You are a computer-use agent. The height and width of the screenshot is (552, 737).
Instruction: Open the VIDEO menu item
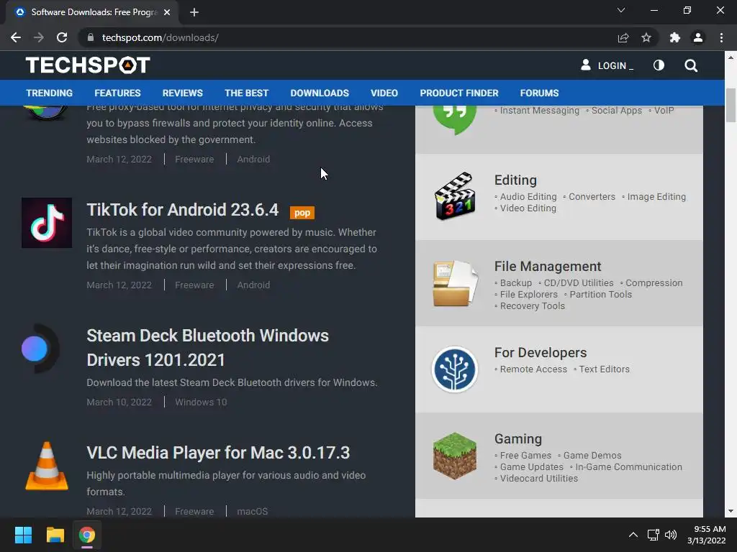384,93
